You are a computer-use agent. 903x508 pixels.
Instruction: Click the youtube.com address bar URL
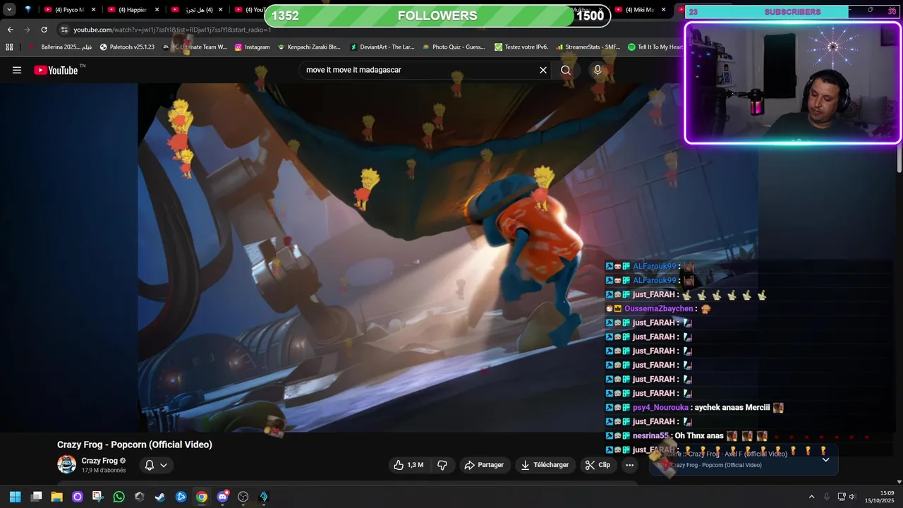tap(172, 30)
